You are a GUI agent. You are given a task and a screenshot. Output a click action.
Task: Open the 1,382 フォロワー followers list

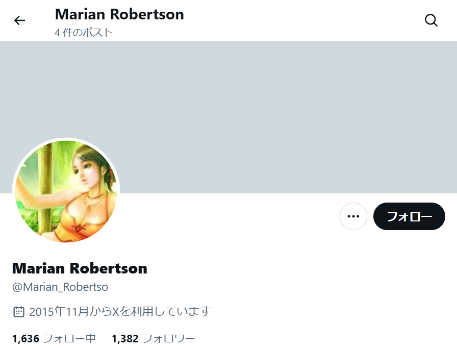pos(154,338)
